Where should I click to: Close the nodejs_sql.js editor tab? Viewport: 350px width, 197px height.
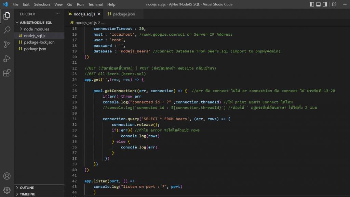99,14
